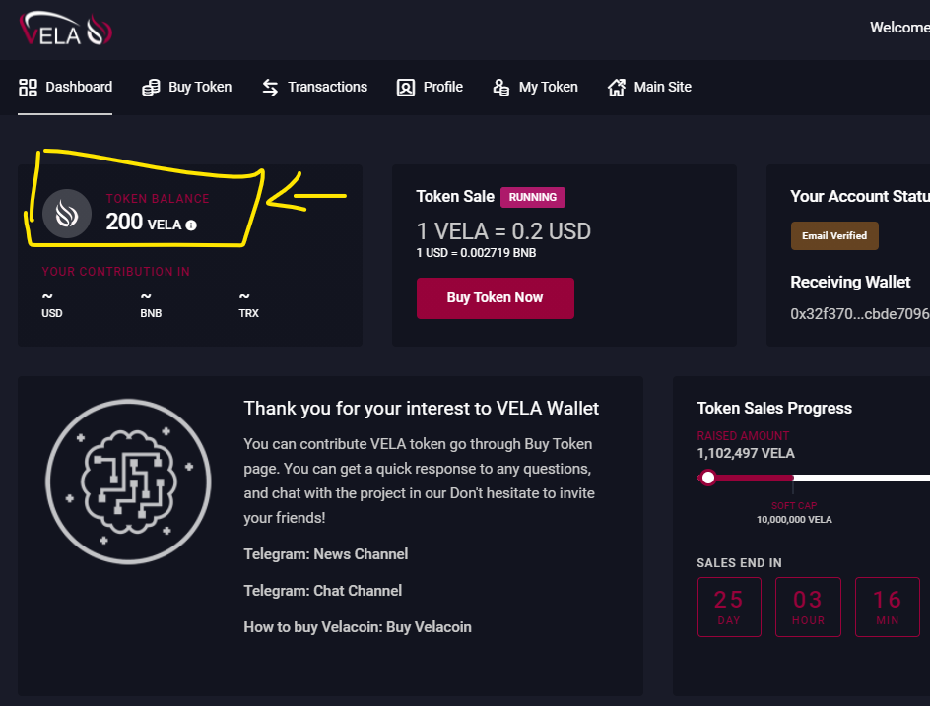Click the info icon beside VELA balance
Image resolution: width=930 pixels, height=706 pixels.
pyautogui.click(x=191, y=225)
